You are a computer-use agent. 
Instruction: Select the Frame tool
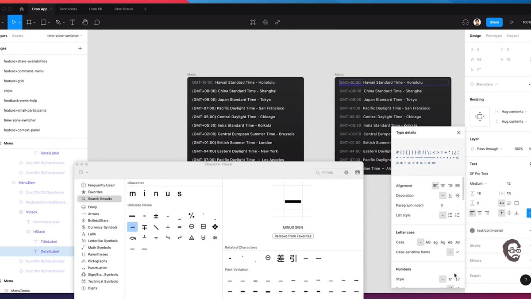tap(29, 22)
